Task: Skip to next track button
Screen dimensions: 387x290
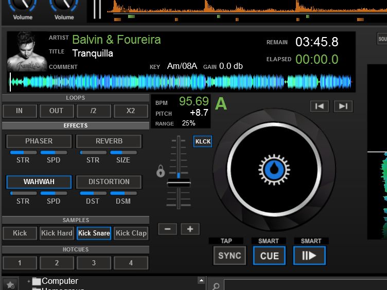Action: coord(343,106)
